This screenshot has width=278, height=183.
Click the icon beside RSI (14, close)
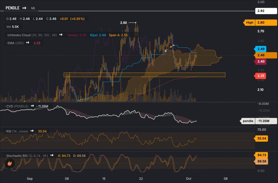pos(32,131)
